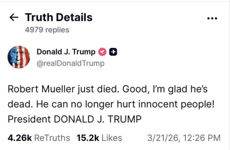Click the black plus badge icon
This screenshot has width=230, height=150.
114,52
